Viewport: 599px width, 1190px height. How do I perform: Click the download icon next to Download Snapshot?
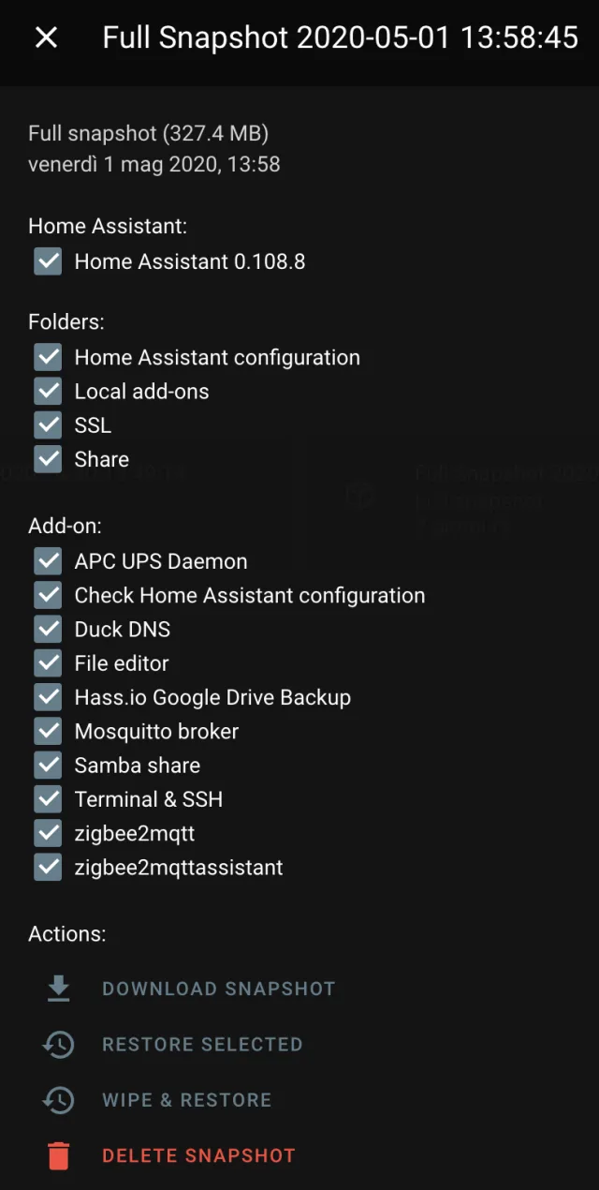(58, 989)
